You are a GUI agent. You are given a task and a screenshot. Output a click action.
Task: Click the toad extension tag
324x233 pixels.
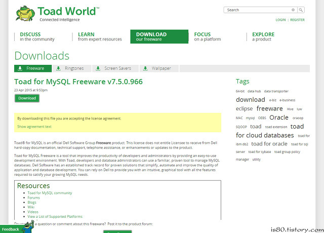pos(276,127)
